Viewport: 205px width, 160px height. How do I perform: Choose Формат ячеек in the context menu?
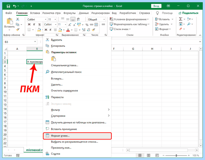77,136
